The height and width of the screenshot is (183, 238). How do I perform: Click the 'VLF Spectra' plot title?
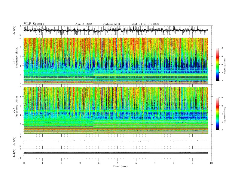pos(34,24)
